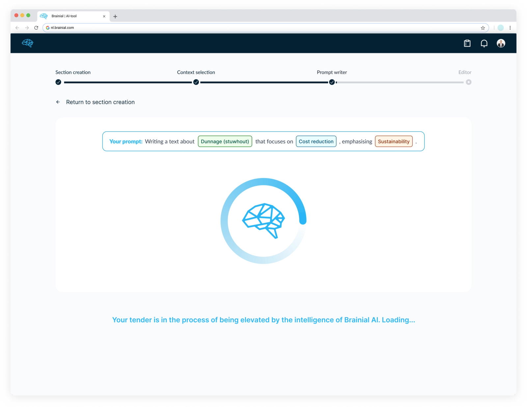
Task: Click the left arrow beside Return to section creation
Action: (58, 102)
